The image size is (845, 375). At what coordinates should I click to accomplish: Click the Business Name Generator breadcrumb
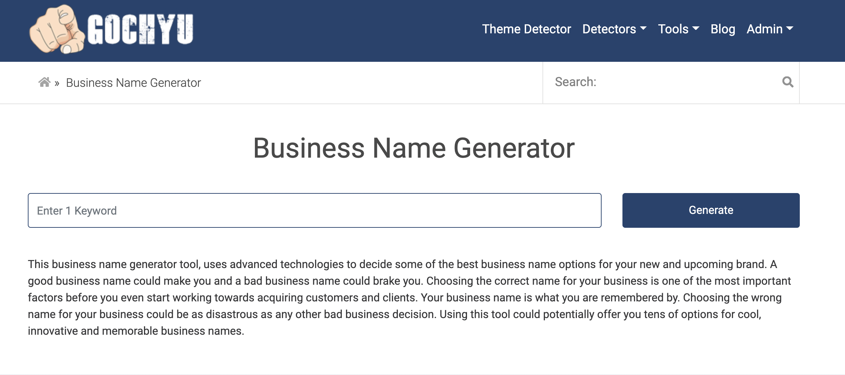click(x=133, y=83)
